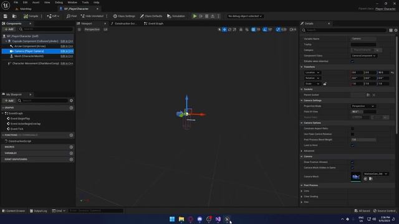Screen dimensions: 399x224
Task: Open Details panel settings gear
Action: click(396, 30)
